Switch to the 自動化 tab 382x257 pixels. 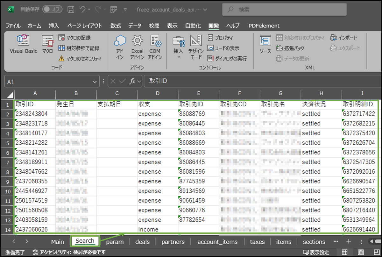[193, 26]
